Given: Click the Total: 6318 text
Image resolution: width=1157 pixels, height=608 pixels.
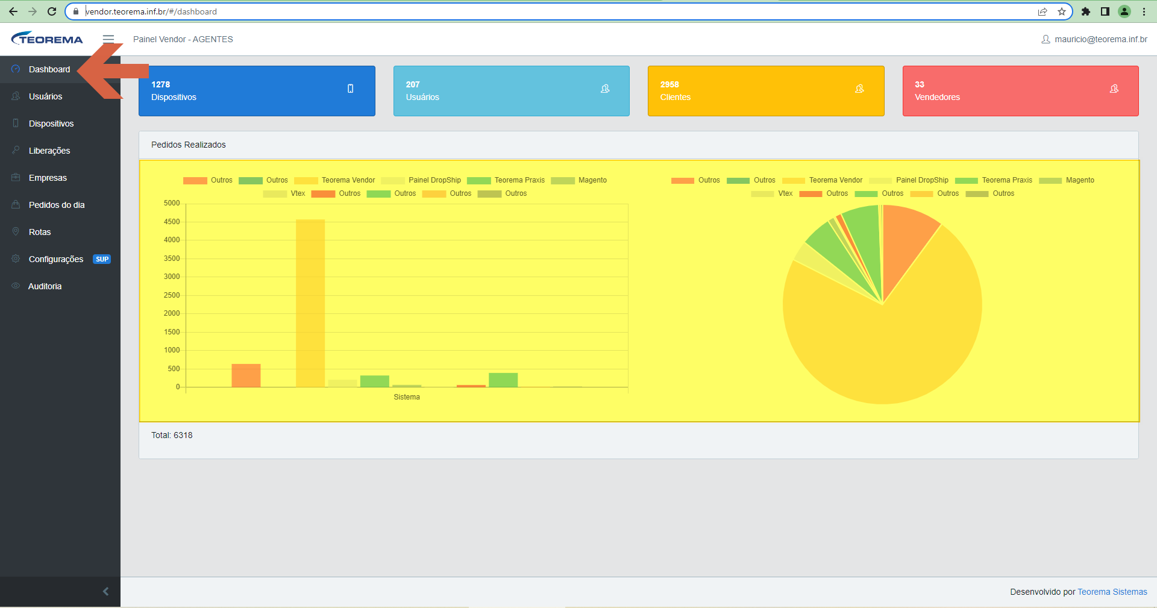Looking at the screenshot, I should [x=172, y=435].
